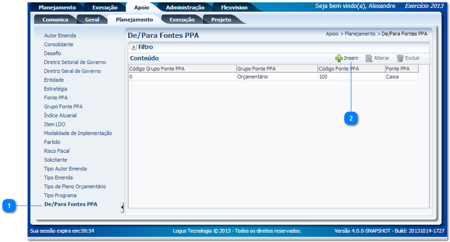The height and width of the screenshot is (242, 450).
Task: Expand the Filtro section
Action: (134, 47)
